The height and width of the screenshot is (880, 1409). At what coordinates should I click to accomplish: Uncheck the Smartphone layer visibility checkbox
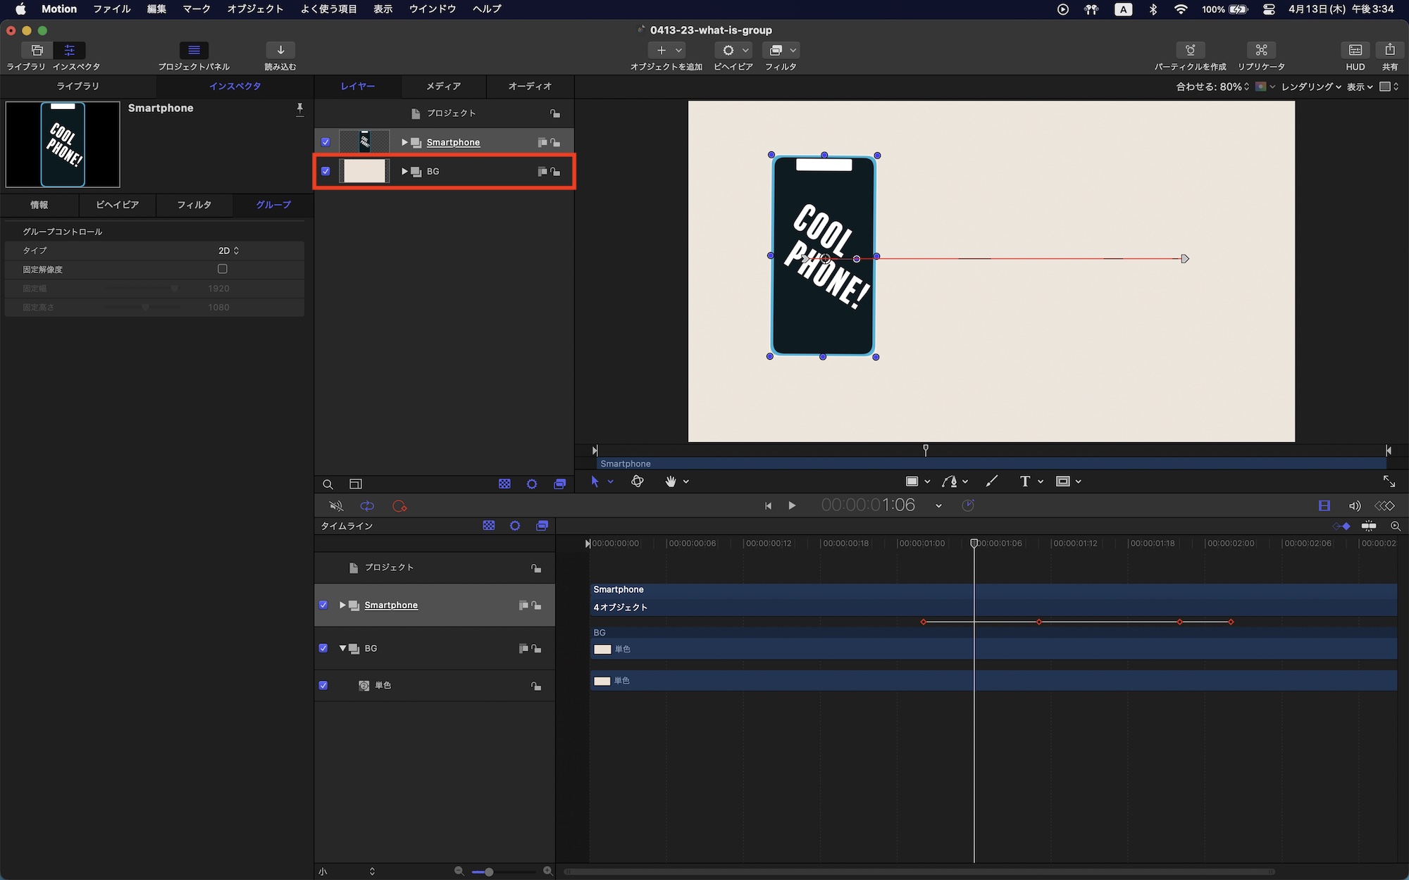click(x=325, y=142)
